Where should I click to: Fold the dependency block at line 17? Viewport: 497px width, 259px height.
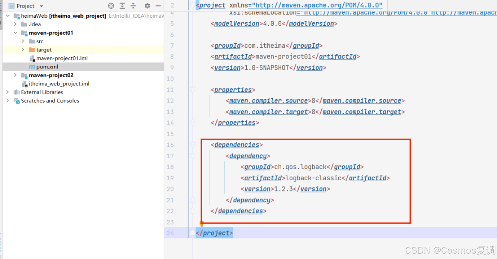(193, 156)
